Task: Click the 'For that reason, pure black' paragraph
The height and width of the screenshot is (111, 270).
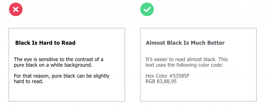Action: click(61, 79)
